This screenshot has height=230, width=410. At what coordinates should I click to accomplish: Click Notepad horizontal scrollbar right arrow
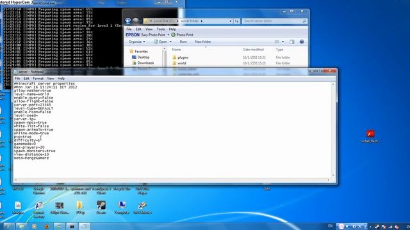[x=329, y=180]
